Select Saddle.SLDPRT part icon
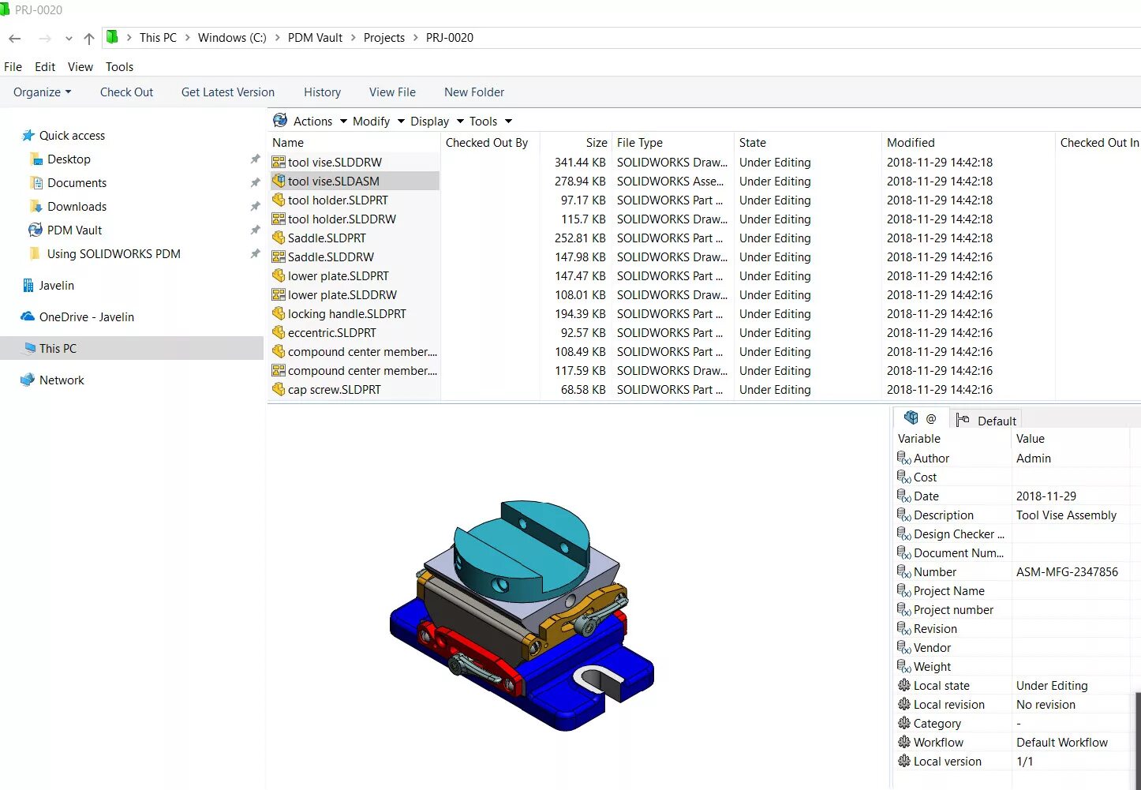 279,238
